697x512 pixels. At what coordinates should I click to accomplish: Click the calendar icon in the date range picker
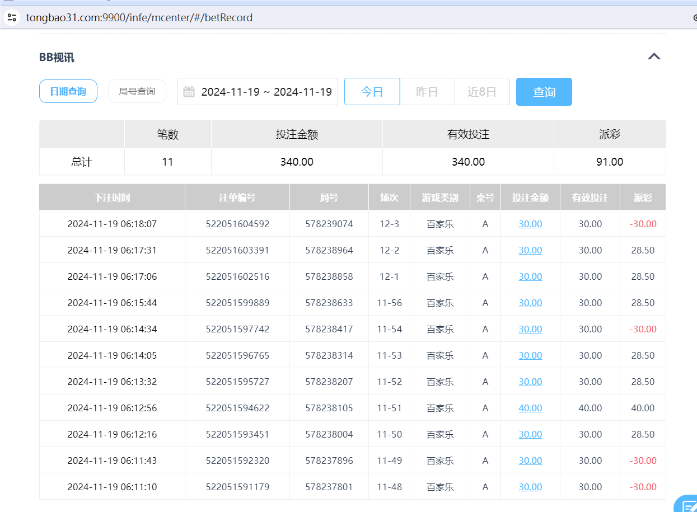click(189, 91)
